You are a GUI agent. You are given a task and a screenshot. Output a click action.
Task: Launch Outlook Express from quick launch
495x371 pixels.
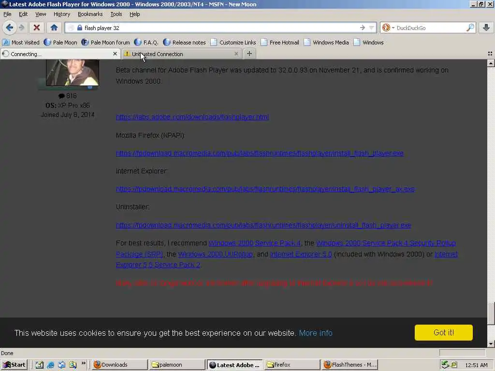61,365
